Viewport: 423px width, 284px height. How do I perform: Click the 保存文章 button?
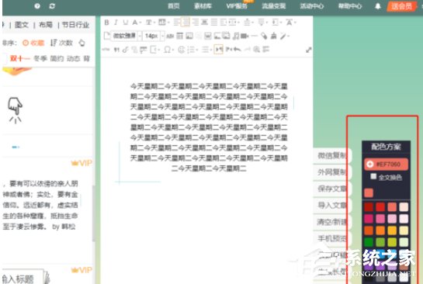coord(332,189)
